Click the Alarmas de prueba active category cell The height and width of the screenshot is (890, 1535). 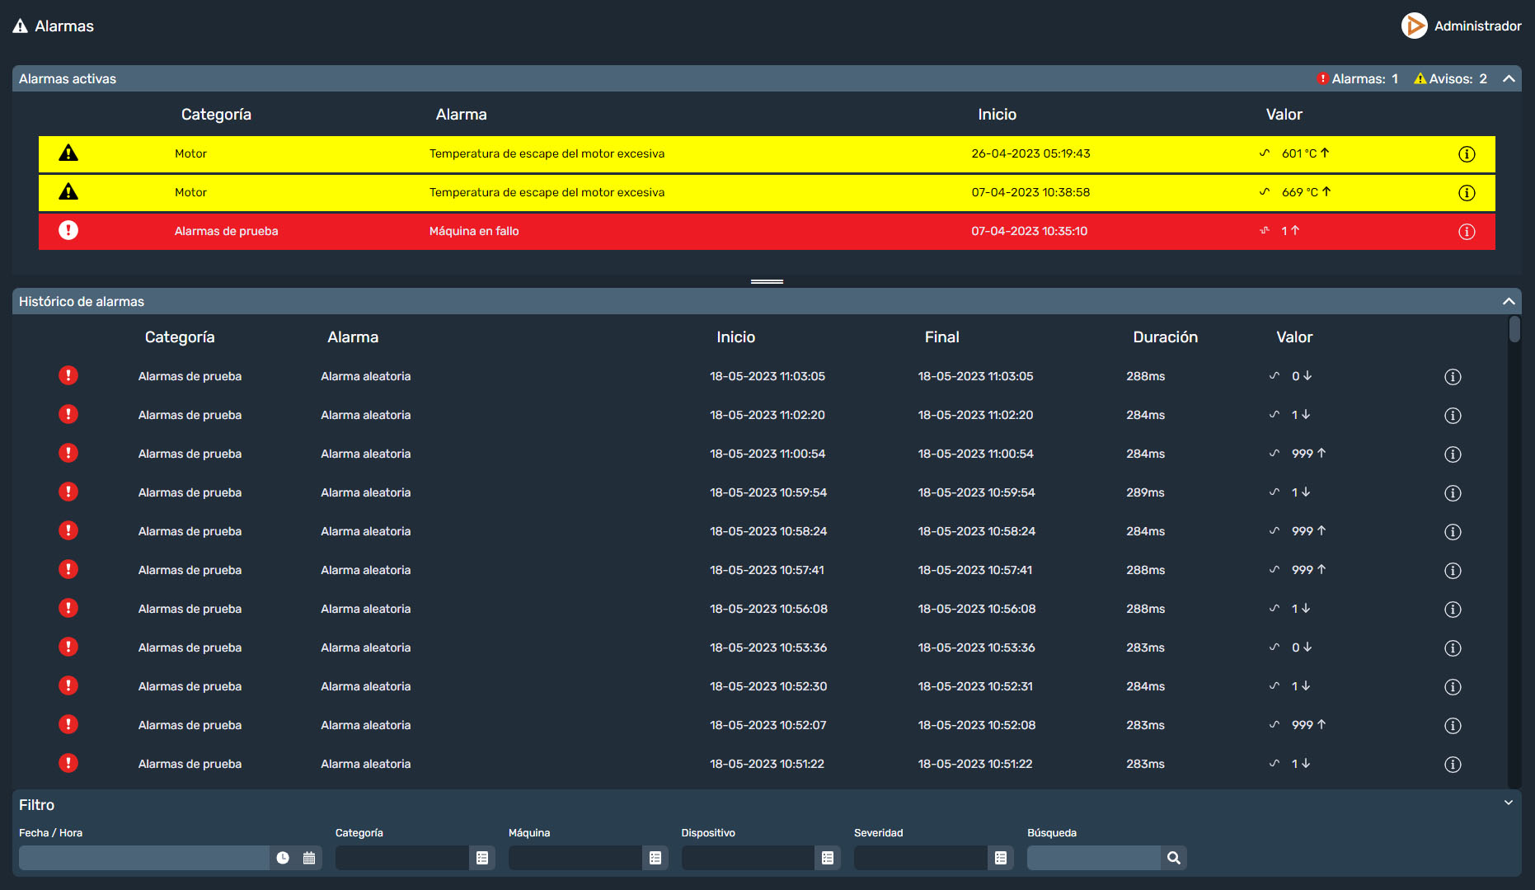[x=226, y=231]
